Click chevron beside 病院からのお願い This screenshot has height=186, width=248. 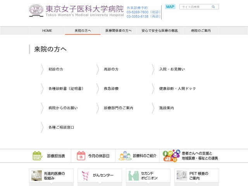coord(42,108)
